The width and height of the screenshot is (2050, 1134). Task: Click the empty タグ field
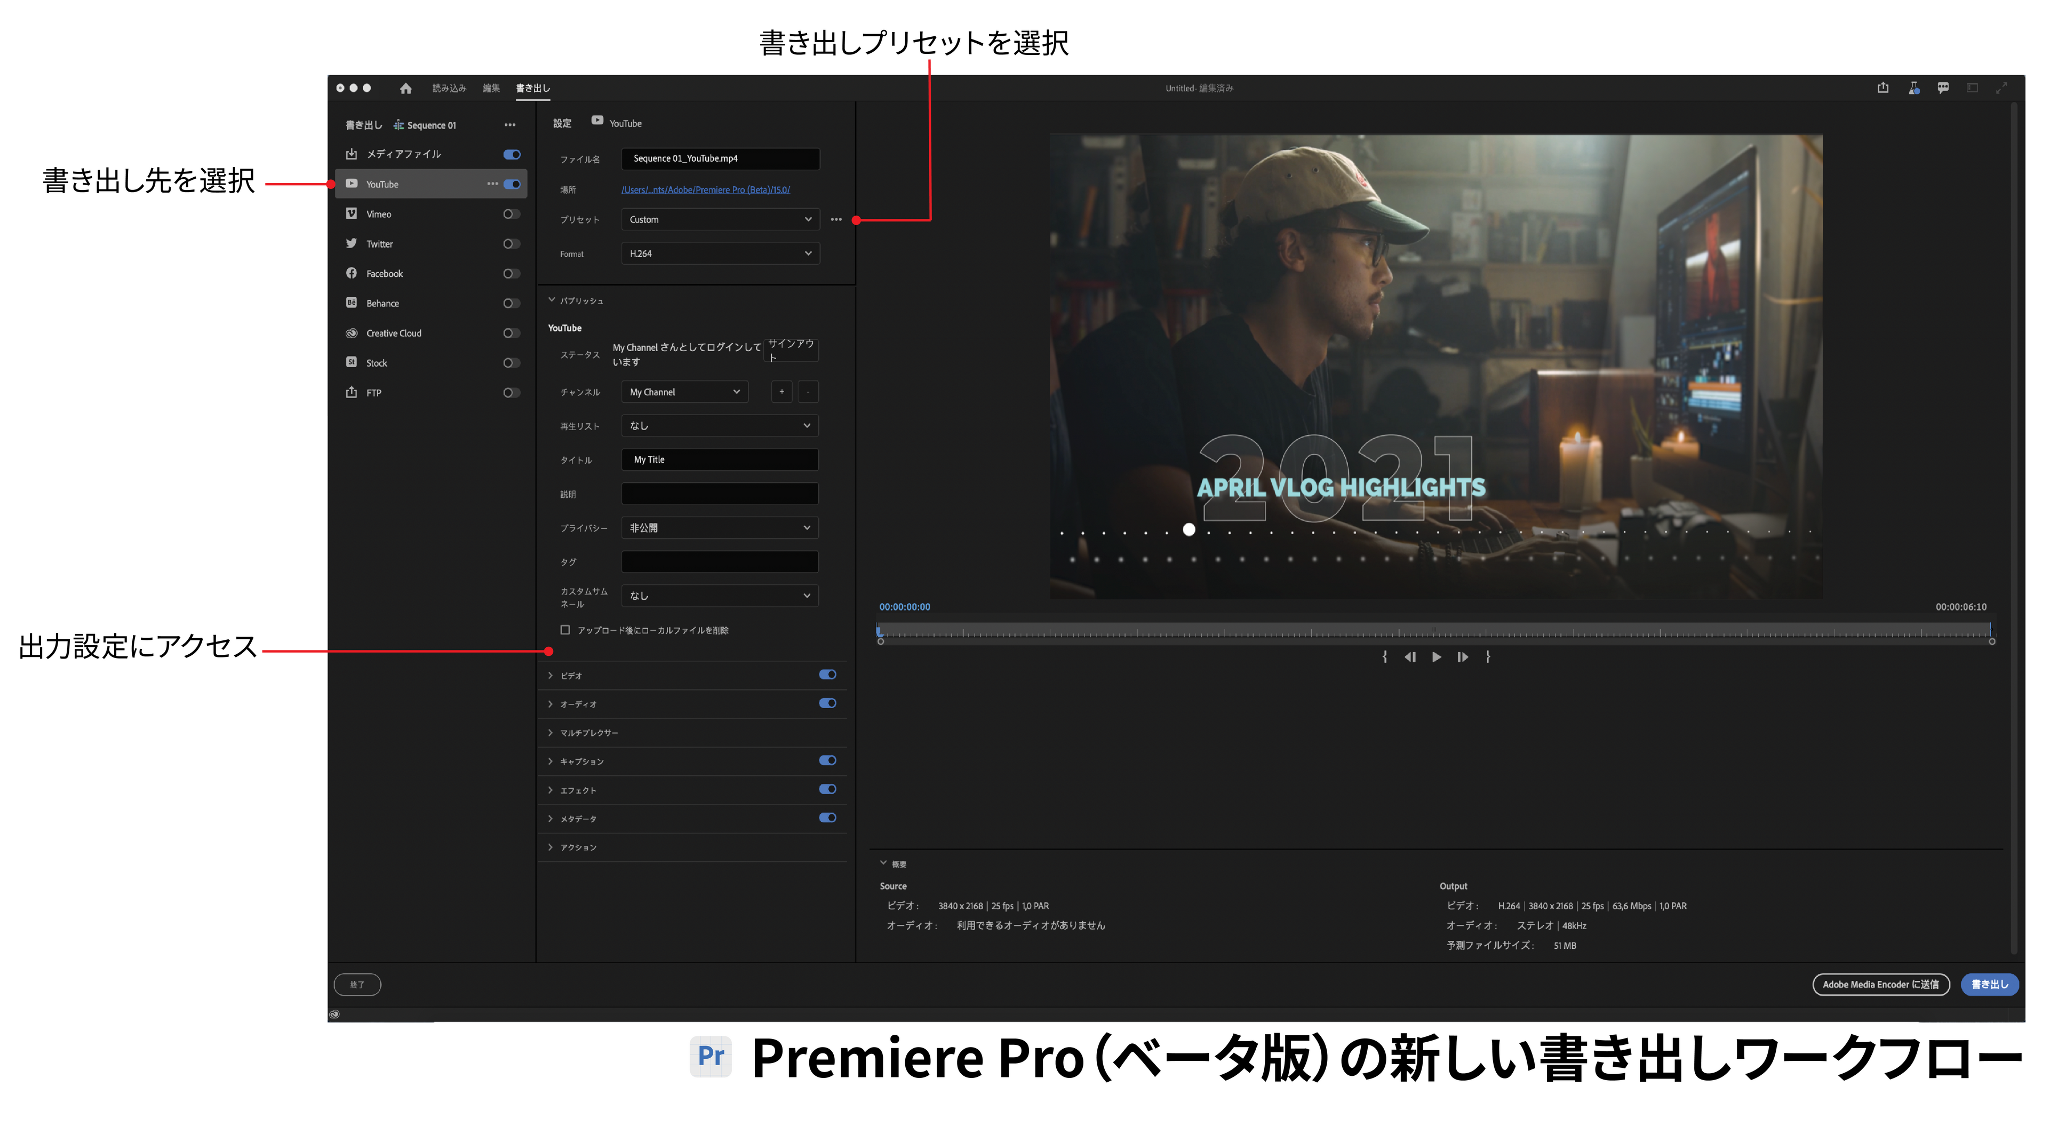point(720,562)
